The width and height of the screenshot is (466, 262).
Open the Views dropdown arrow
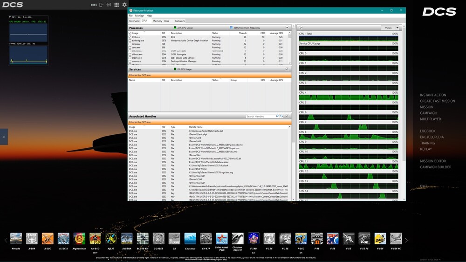(x=397, y=28)
